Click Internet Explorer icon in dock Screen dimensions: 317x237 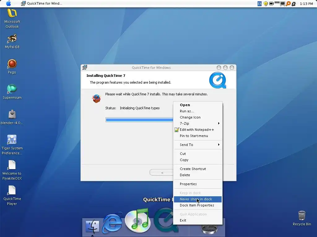pos(112,223)
